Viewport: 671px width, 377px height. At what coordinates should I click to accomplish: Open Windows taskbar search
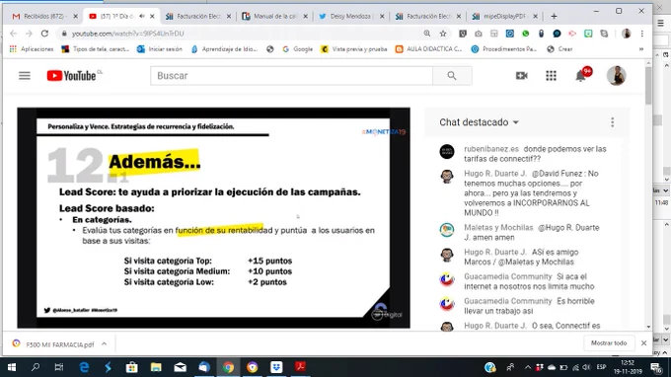(x=36, y=367)
